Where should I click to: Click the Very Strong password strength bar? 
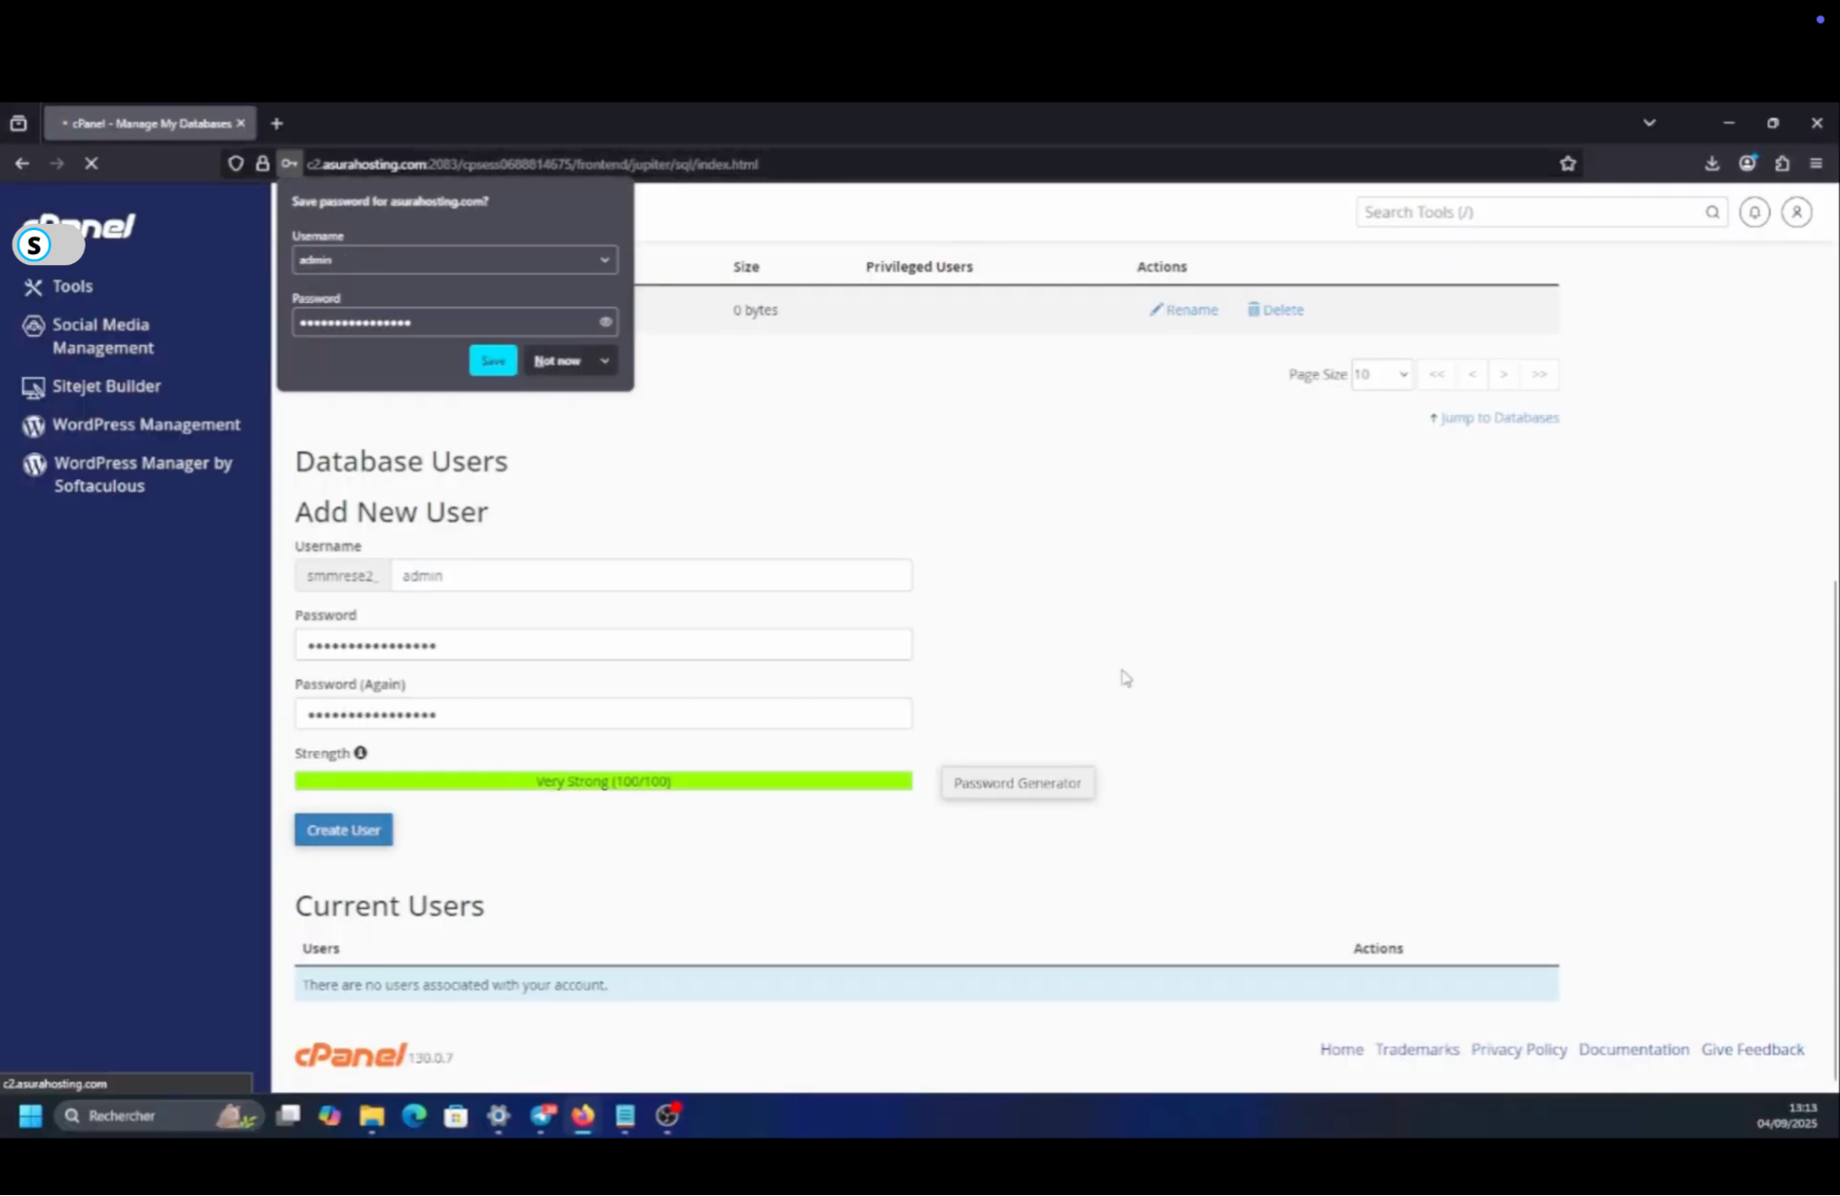coord(603,780)
